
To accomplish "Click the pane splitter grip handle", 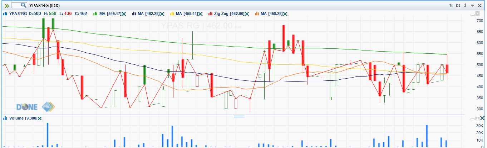I will 239,116.
